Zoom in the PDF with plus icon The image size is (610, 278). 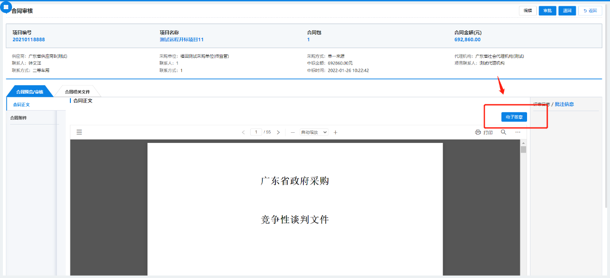[x=336, y=132]
